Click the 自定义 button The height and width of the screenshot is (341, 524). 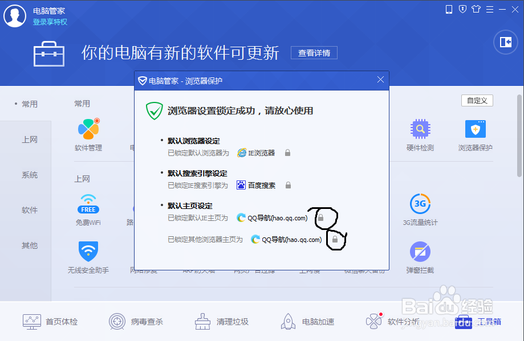click(x=477, y=100)
